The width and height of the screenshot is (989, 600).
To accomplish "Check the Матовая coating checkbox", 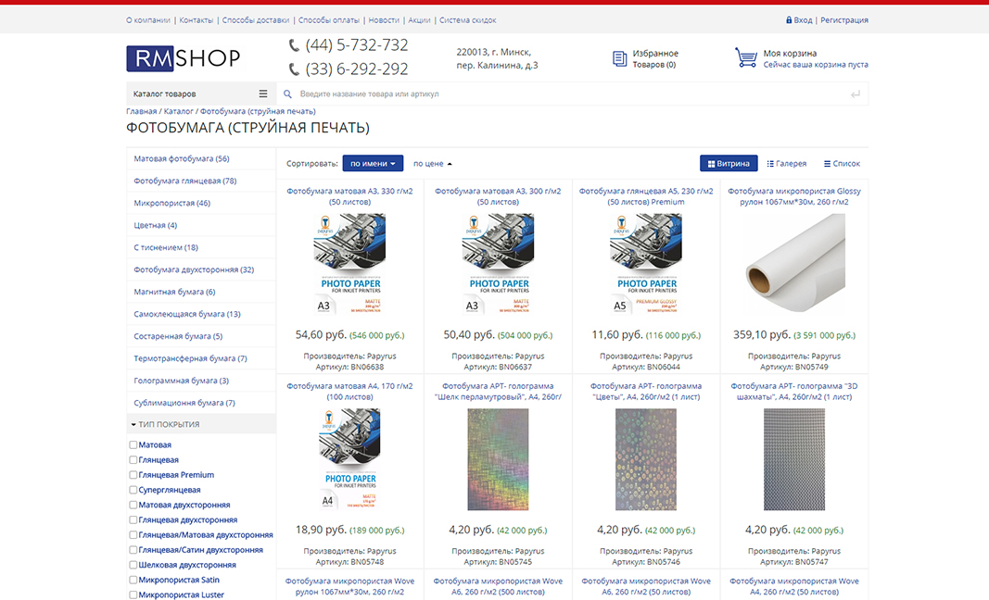I will pos(133,445).
